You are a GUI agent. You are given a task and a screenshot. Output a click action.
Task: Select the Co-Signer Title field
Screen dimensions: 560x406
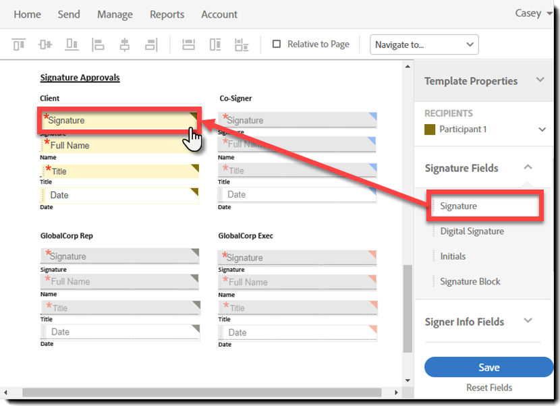(298, 170)
